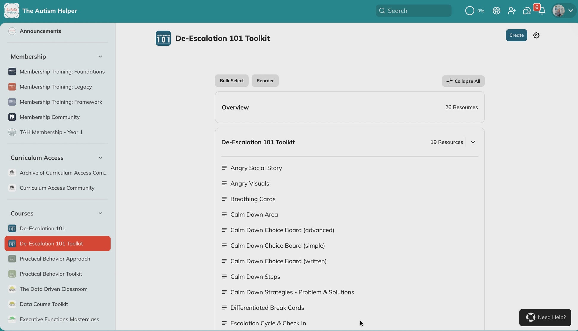Screen dimensions: 578x331
Task: Click the notifications bell icon
Action: point(542,11)
